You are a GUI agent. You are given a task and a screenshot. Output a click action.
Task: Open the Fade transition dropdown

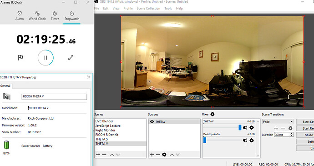[278, 121]
